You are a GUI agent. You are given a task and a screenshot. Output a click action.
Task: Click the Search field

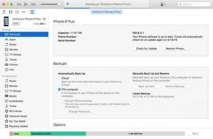click(x=194, y=4)
